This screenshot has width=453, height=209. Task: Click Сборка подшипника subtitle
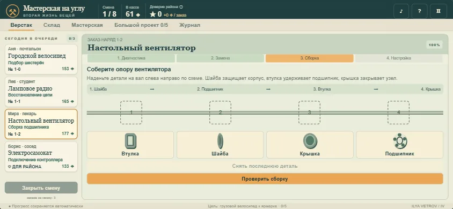[x=28, y=127]
